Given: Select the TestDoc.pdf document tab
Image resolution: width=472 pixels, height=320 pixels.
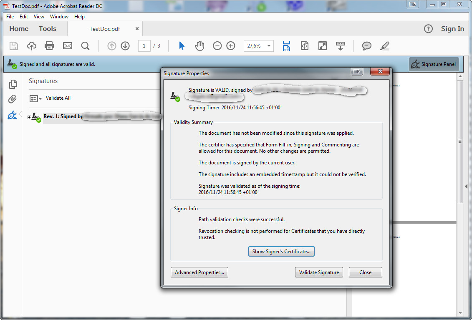Looking at the screenshot, I should click(x=105, y=29).
